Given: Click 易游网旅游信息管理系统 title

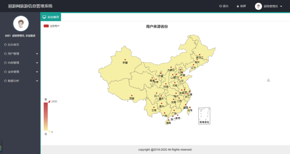Looking at the screenshot, I should (30, 6).
